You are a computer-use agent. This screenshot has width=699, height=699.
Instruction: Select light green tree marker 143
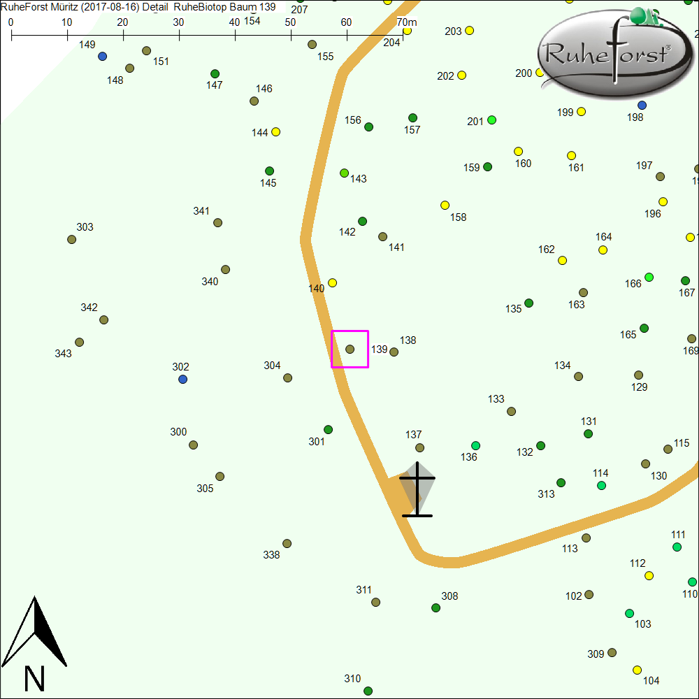coord(344,173)
